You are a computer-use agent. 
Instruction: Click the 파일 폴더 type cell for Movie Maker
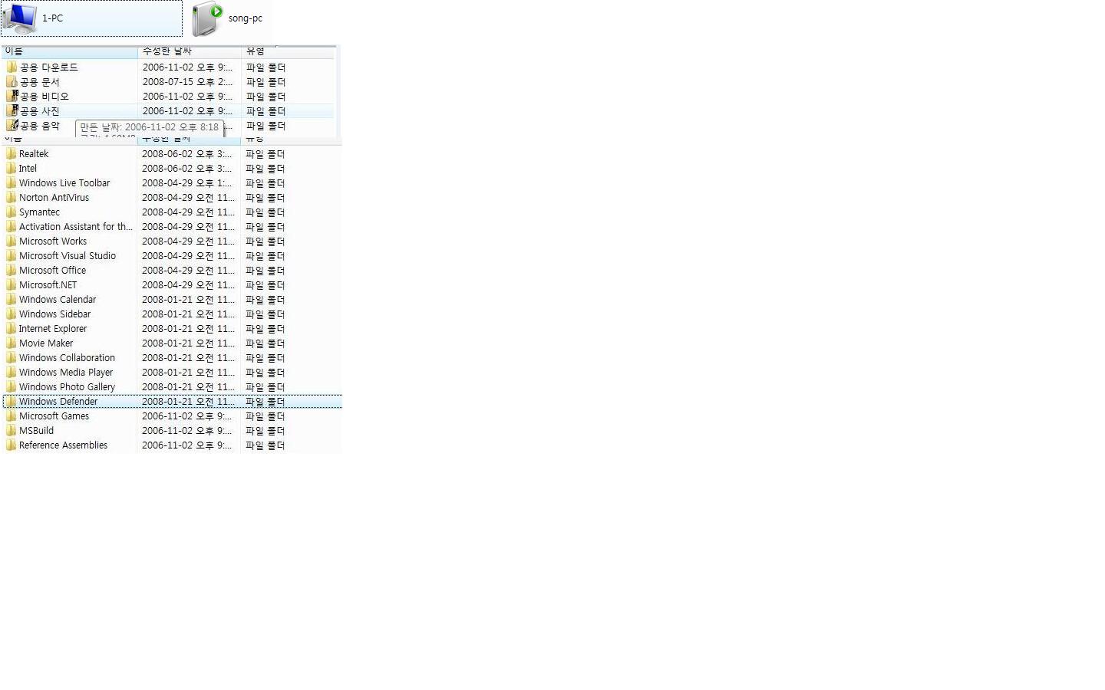click(265, 343)
